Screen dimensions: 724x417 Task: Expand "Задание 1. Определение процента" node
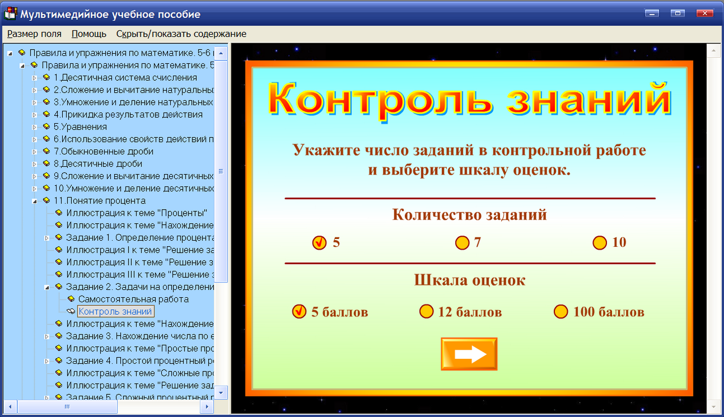[47, 237]
